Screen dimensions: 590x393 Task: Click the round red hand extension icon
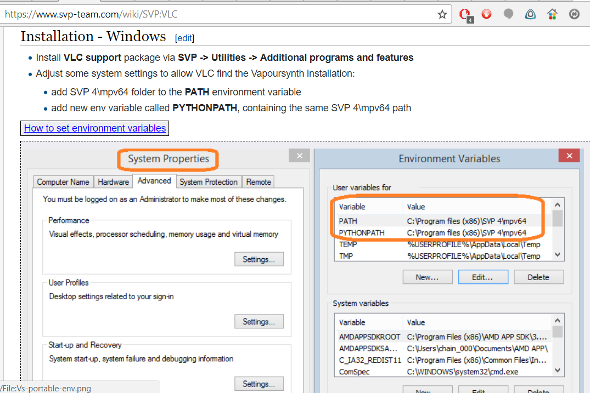(x=487, y=14)
